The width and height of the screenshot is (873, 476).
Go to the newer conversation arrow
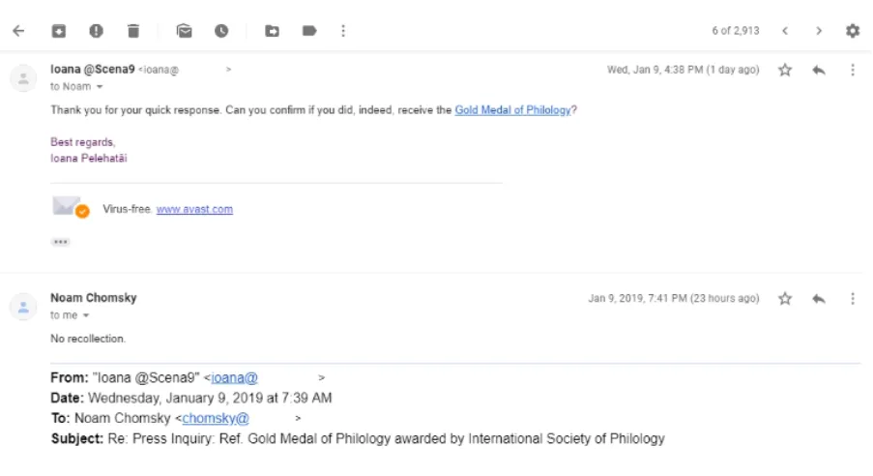785,31
